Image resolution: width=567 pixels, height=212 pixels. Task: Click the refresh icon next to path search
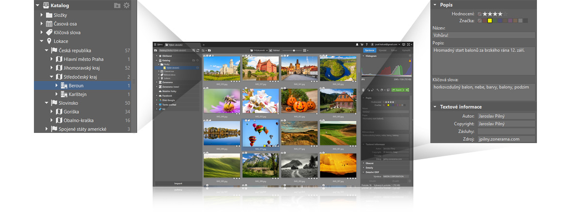198,50
